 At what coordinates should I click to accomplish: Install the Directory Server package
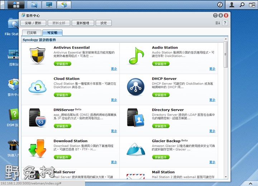tap(161, 126)
